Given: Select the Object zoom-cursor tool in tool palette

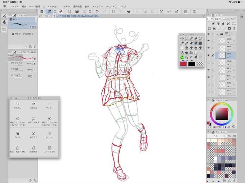Looking at the screenshot, I should pos(187,57).
